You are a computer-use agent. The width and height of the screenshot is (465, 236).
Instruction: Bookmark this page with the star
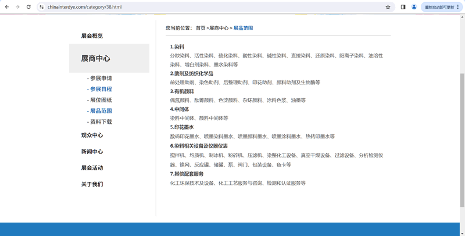point(388,7)
